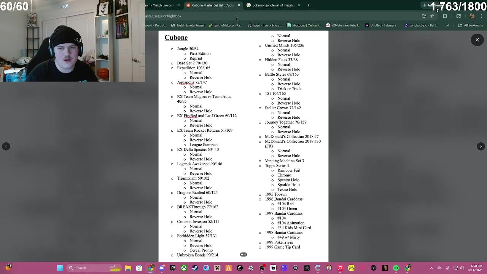487x274 pixels.
Task: Open songbattle.io bookmark
Action: coord(421,25)
